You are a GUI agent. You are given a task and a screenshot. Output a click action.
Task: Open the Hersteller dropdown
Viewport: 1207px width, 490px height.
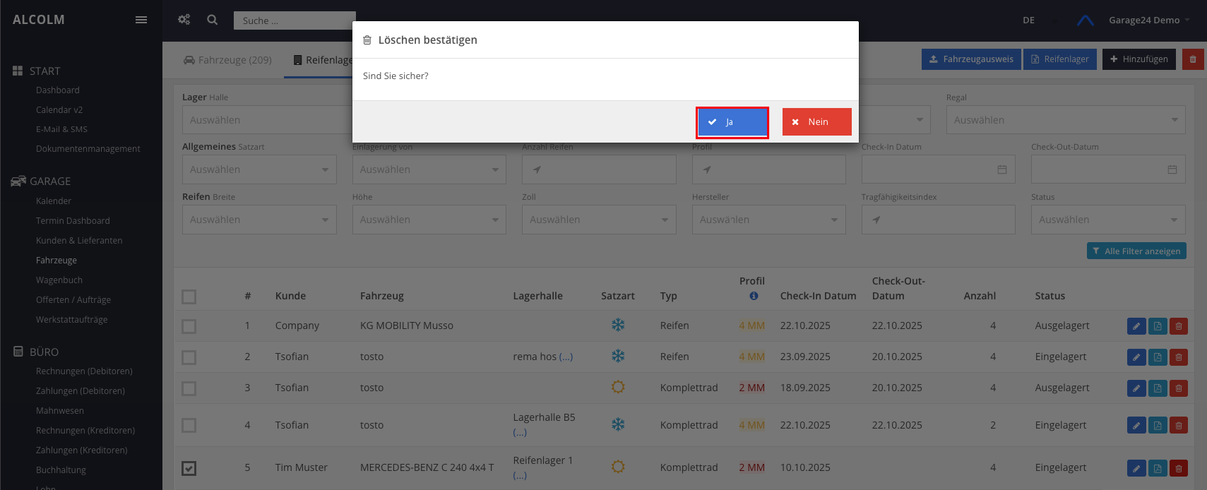point(768,220)
